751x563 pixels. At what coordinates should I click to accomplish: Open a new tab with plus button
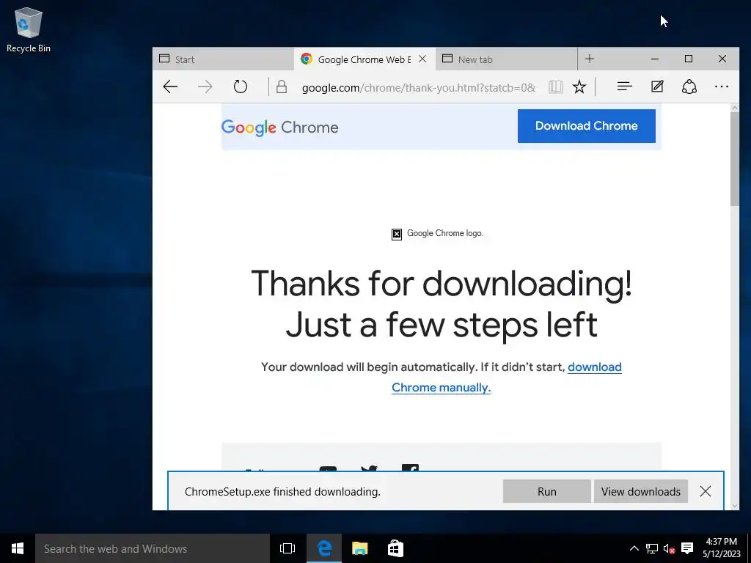click(x=590, y=59)
